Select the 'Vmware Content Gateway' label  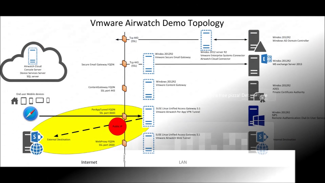point(171,85)
